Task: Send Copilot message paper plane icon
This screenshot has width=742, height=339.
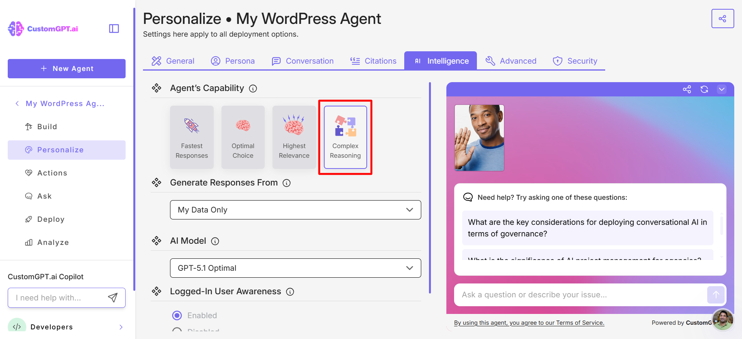Action: (x=112, y=298)
